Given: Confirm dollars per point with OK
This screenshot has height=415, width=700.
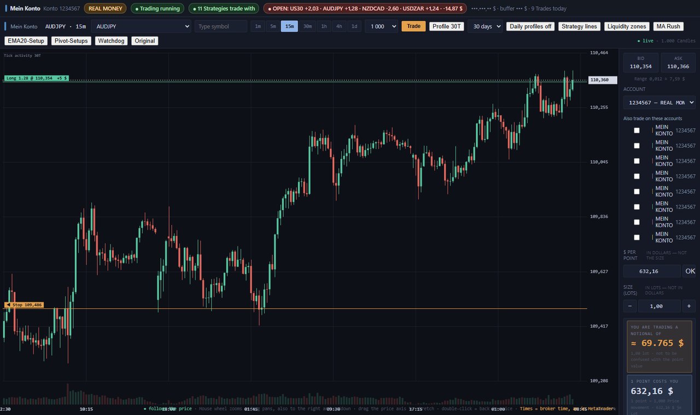Looking at the screenshot, I should pyautogui.click(x=690, y=271).
